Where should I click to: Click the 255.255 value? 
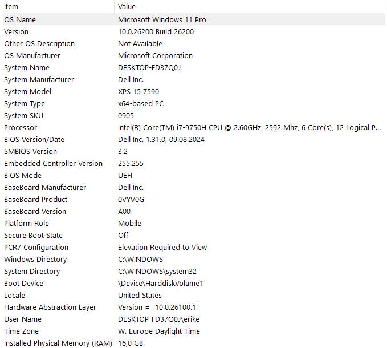click(x=131, y=164)
